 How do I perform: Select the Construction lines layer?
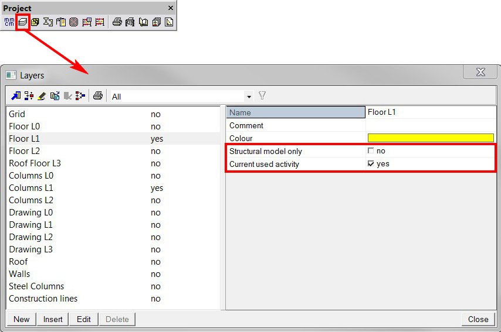click(113, 299)
